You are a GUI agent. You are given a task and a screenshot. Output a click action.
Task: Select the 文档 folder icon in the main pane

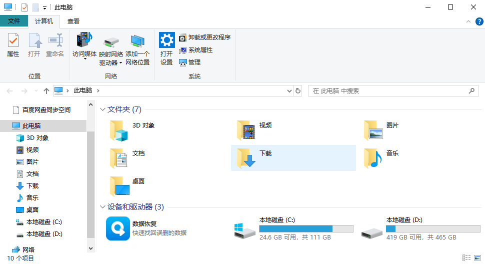pos(119,158)
